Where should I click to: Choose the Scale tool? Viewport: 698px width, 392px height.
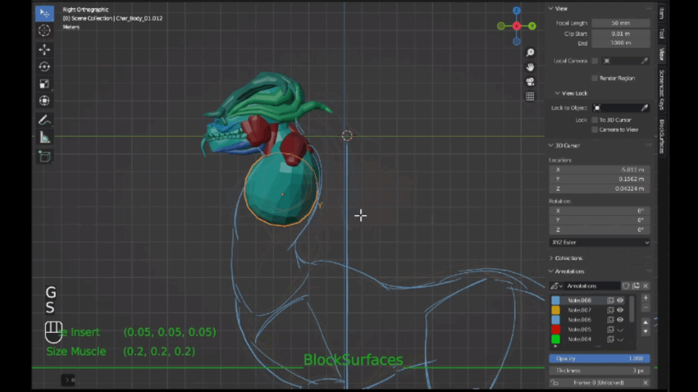pyautogui.click(x=44, y=84)
